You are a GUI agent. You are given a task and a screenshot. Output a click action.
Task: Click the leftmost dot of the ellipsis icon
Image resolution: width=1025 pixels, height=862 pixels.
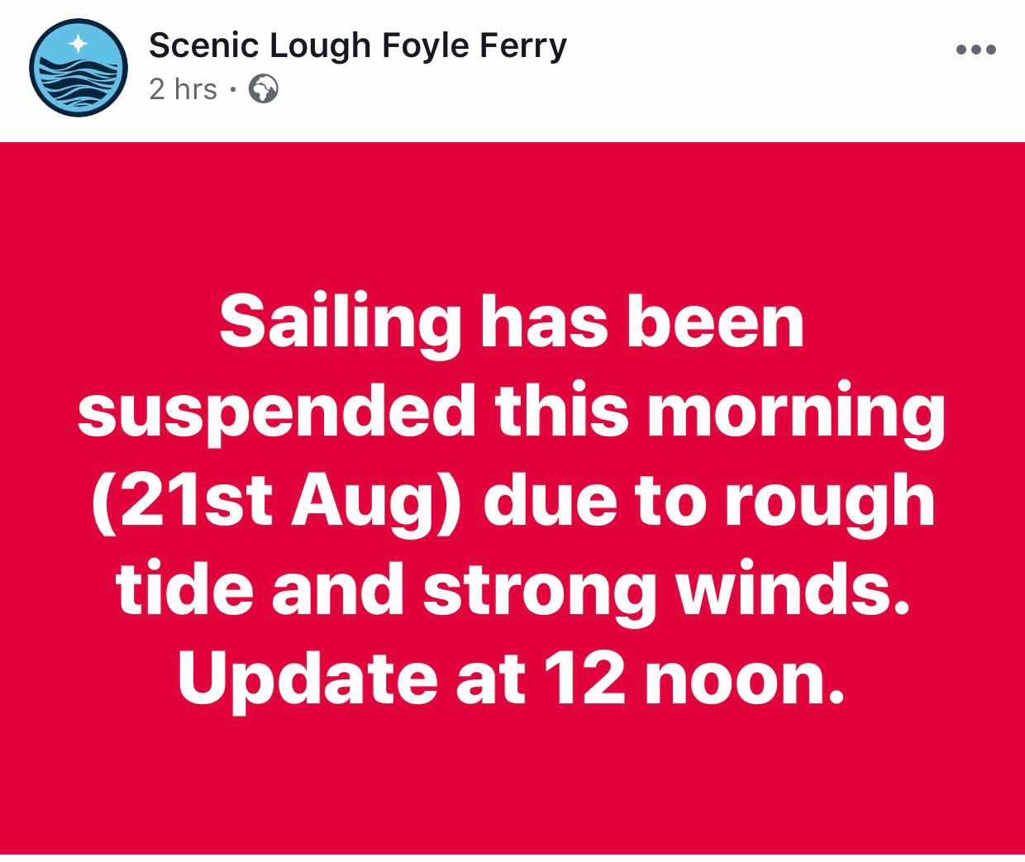click(961, 50)
